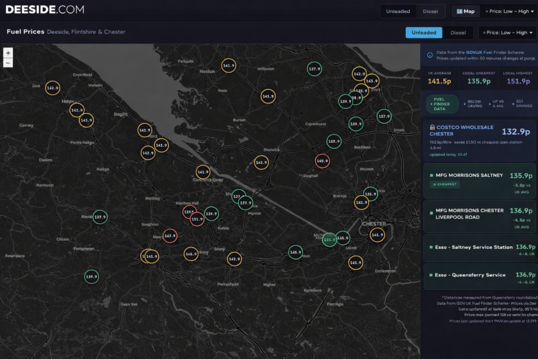Open the red 147.9 map marker
This screenshot has width=538, height=359.
tap(170, 236)
